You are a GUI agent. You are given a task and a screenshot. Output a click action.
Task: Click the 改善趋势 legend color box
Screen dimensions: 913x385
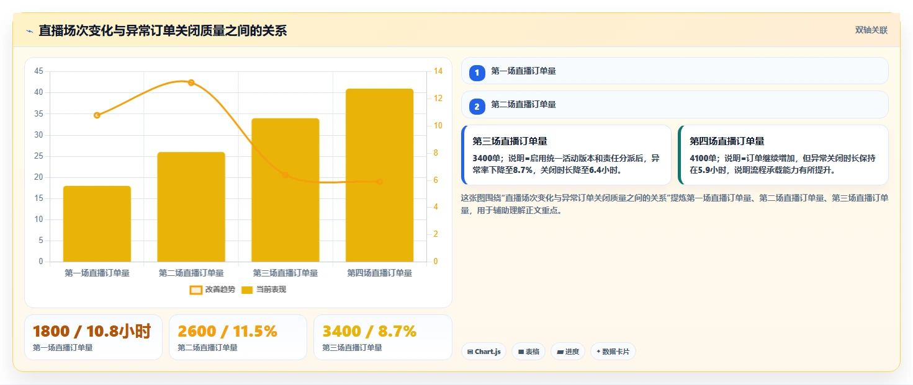click(196, 290)
